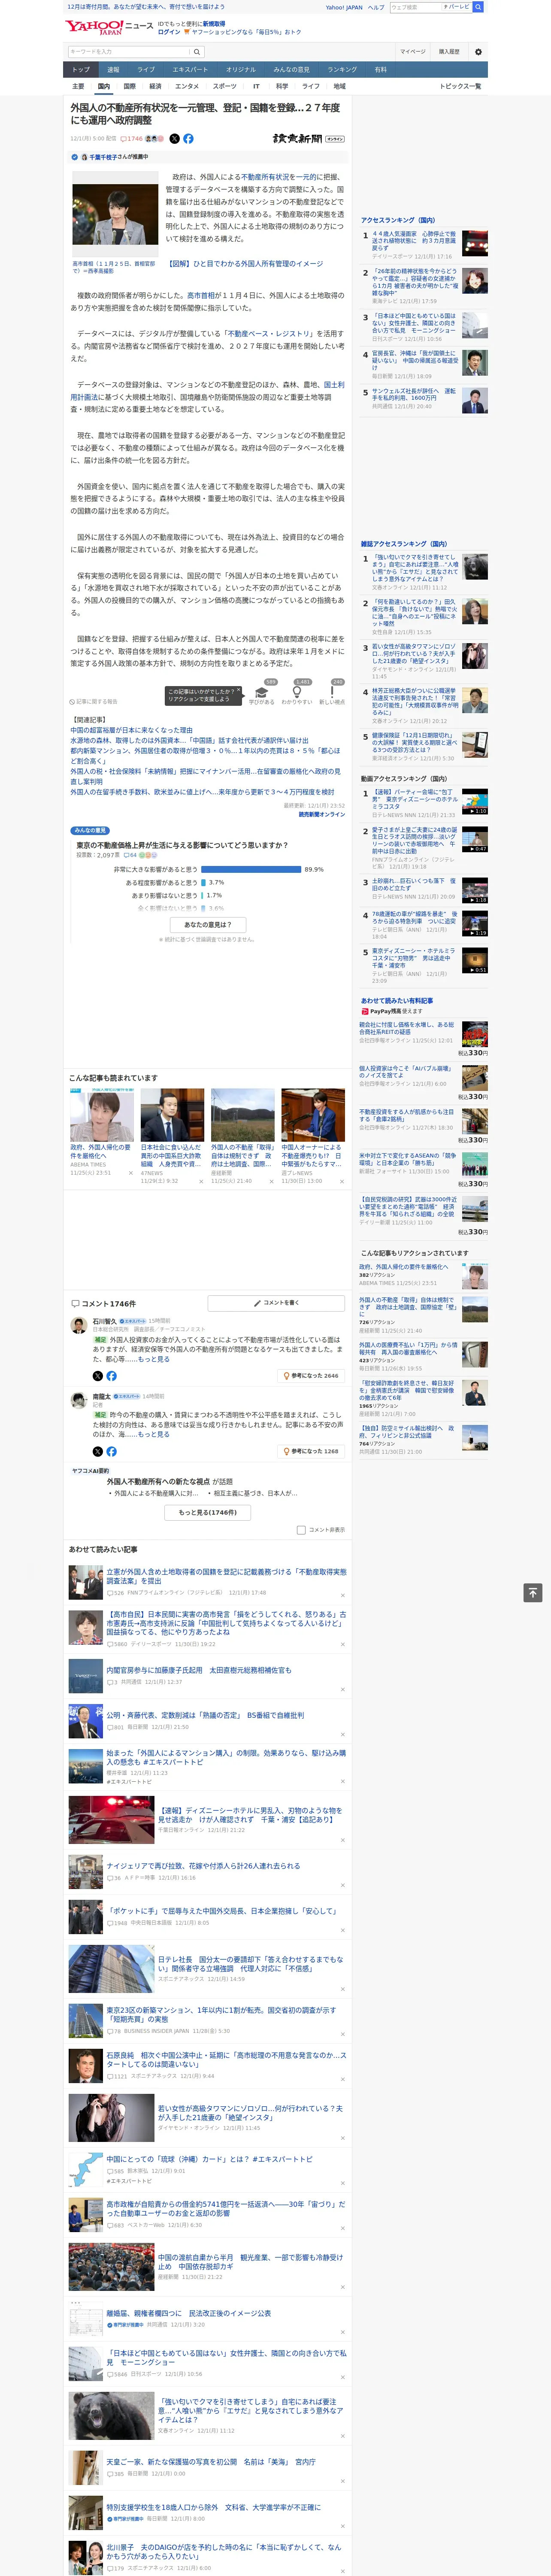
Task: Focus the キーワードを入力 search field
Action: click(x=129, y=52)
